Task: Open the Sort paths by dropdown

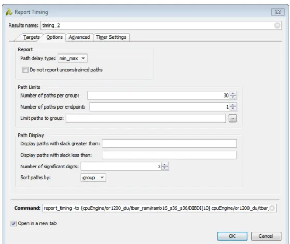Action: (93, 178)
